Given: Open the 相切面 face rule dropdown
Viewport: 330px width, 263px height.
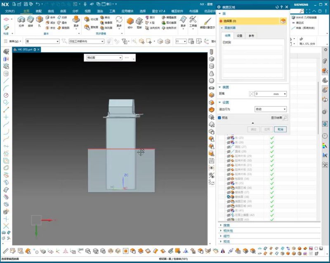Looking at the screenshot, I should click(x=104, y=58).
